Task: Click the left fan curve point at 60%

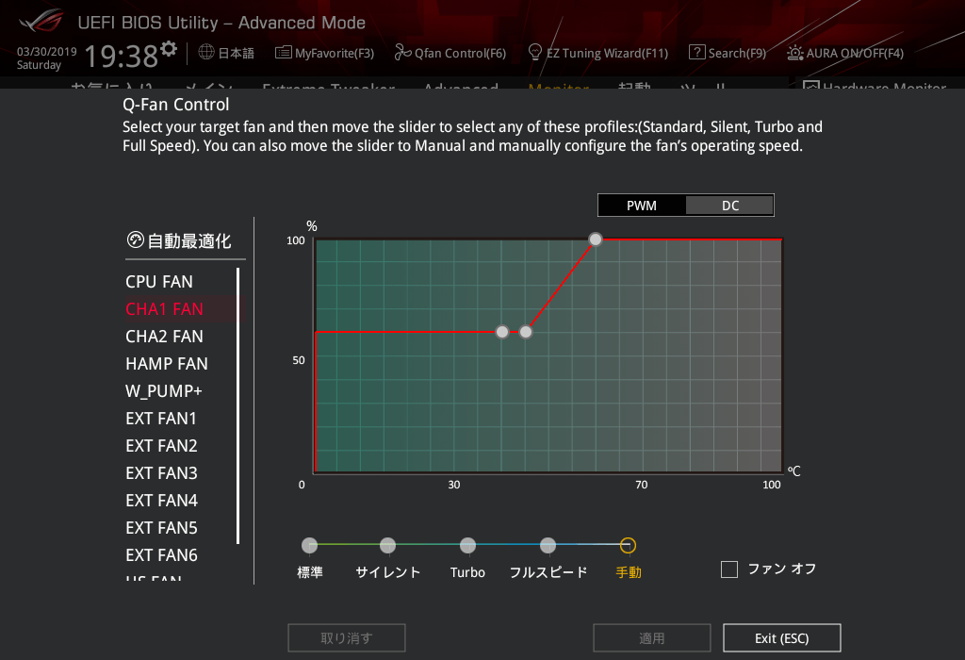Action: pos(502,332)
